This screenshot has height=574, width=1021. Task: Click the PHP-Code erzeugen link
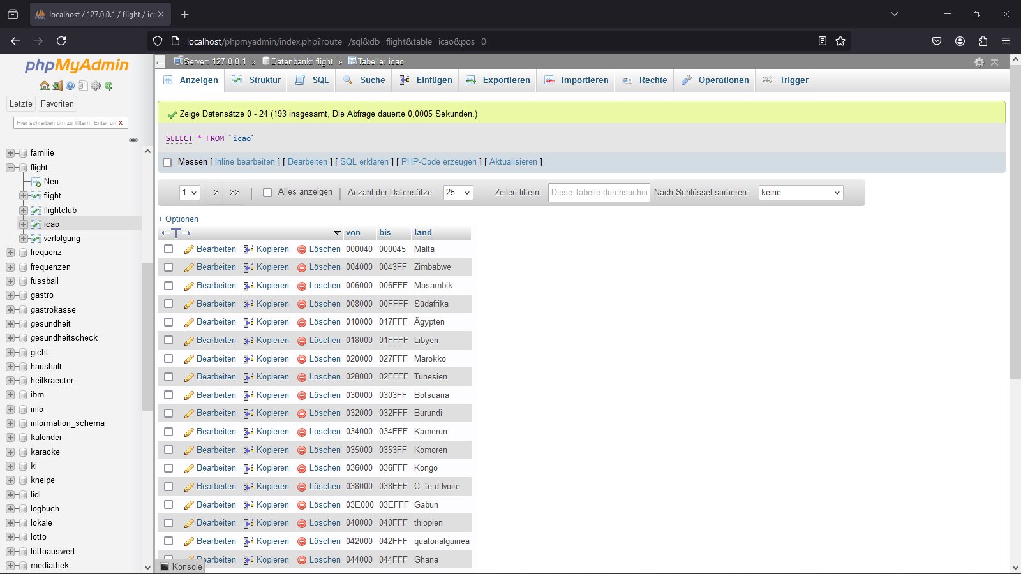(439, 162)
